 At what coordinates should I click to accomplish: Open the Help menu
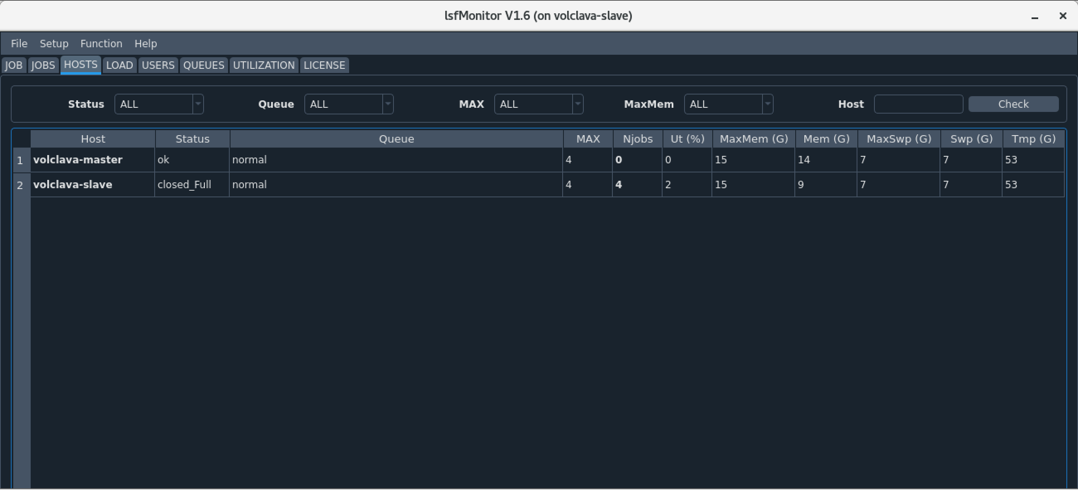(146, 44)
